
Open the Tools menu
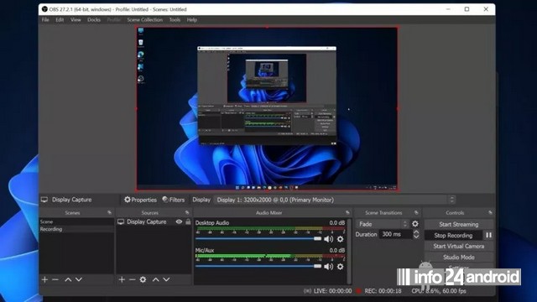click(175, 20)
